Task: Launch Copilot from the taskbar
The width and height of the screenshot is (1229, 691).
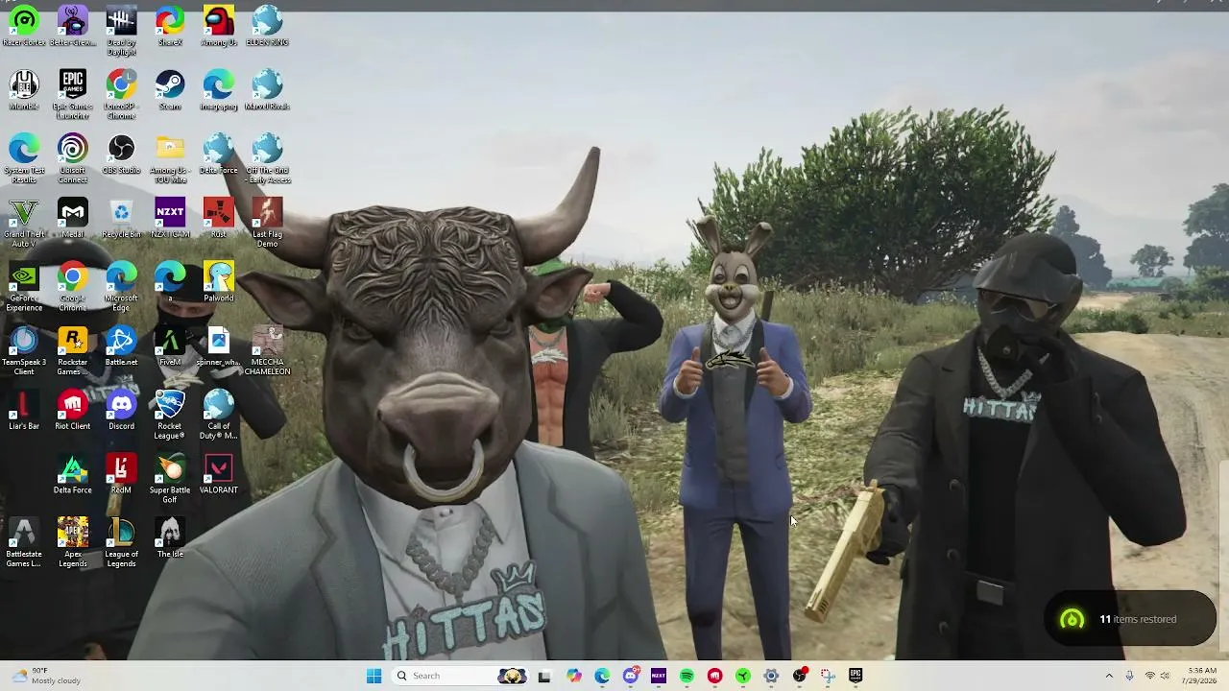Action: tap(573, 676)
